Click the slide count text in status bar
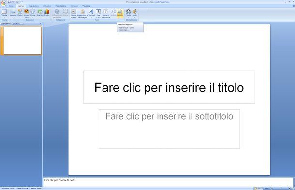The image size is (295, 190). [7, 188]
